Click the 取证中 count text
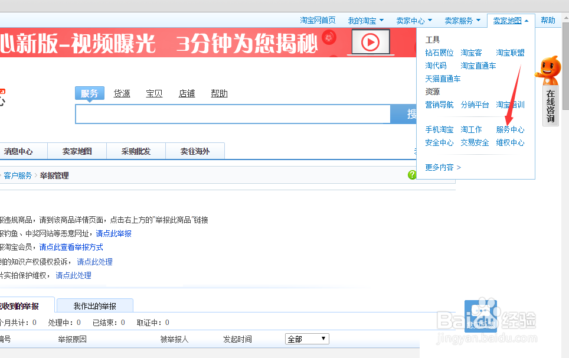This screenshot has width=569, height=358. tap(153, 323)
